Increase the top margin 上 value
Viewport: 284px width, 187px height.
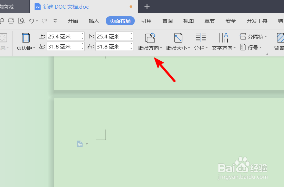83,34
